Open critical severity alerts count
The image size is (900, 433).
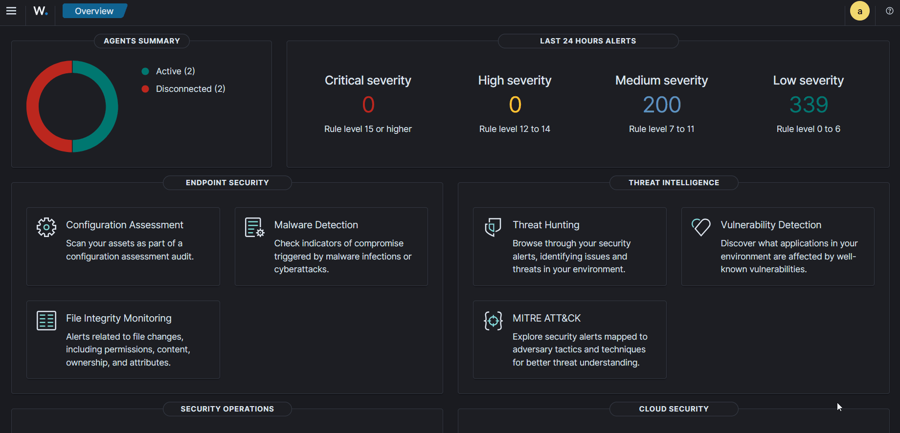pos(368,105)
